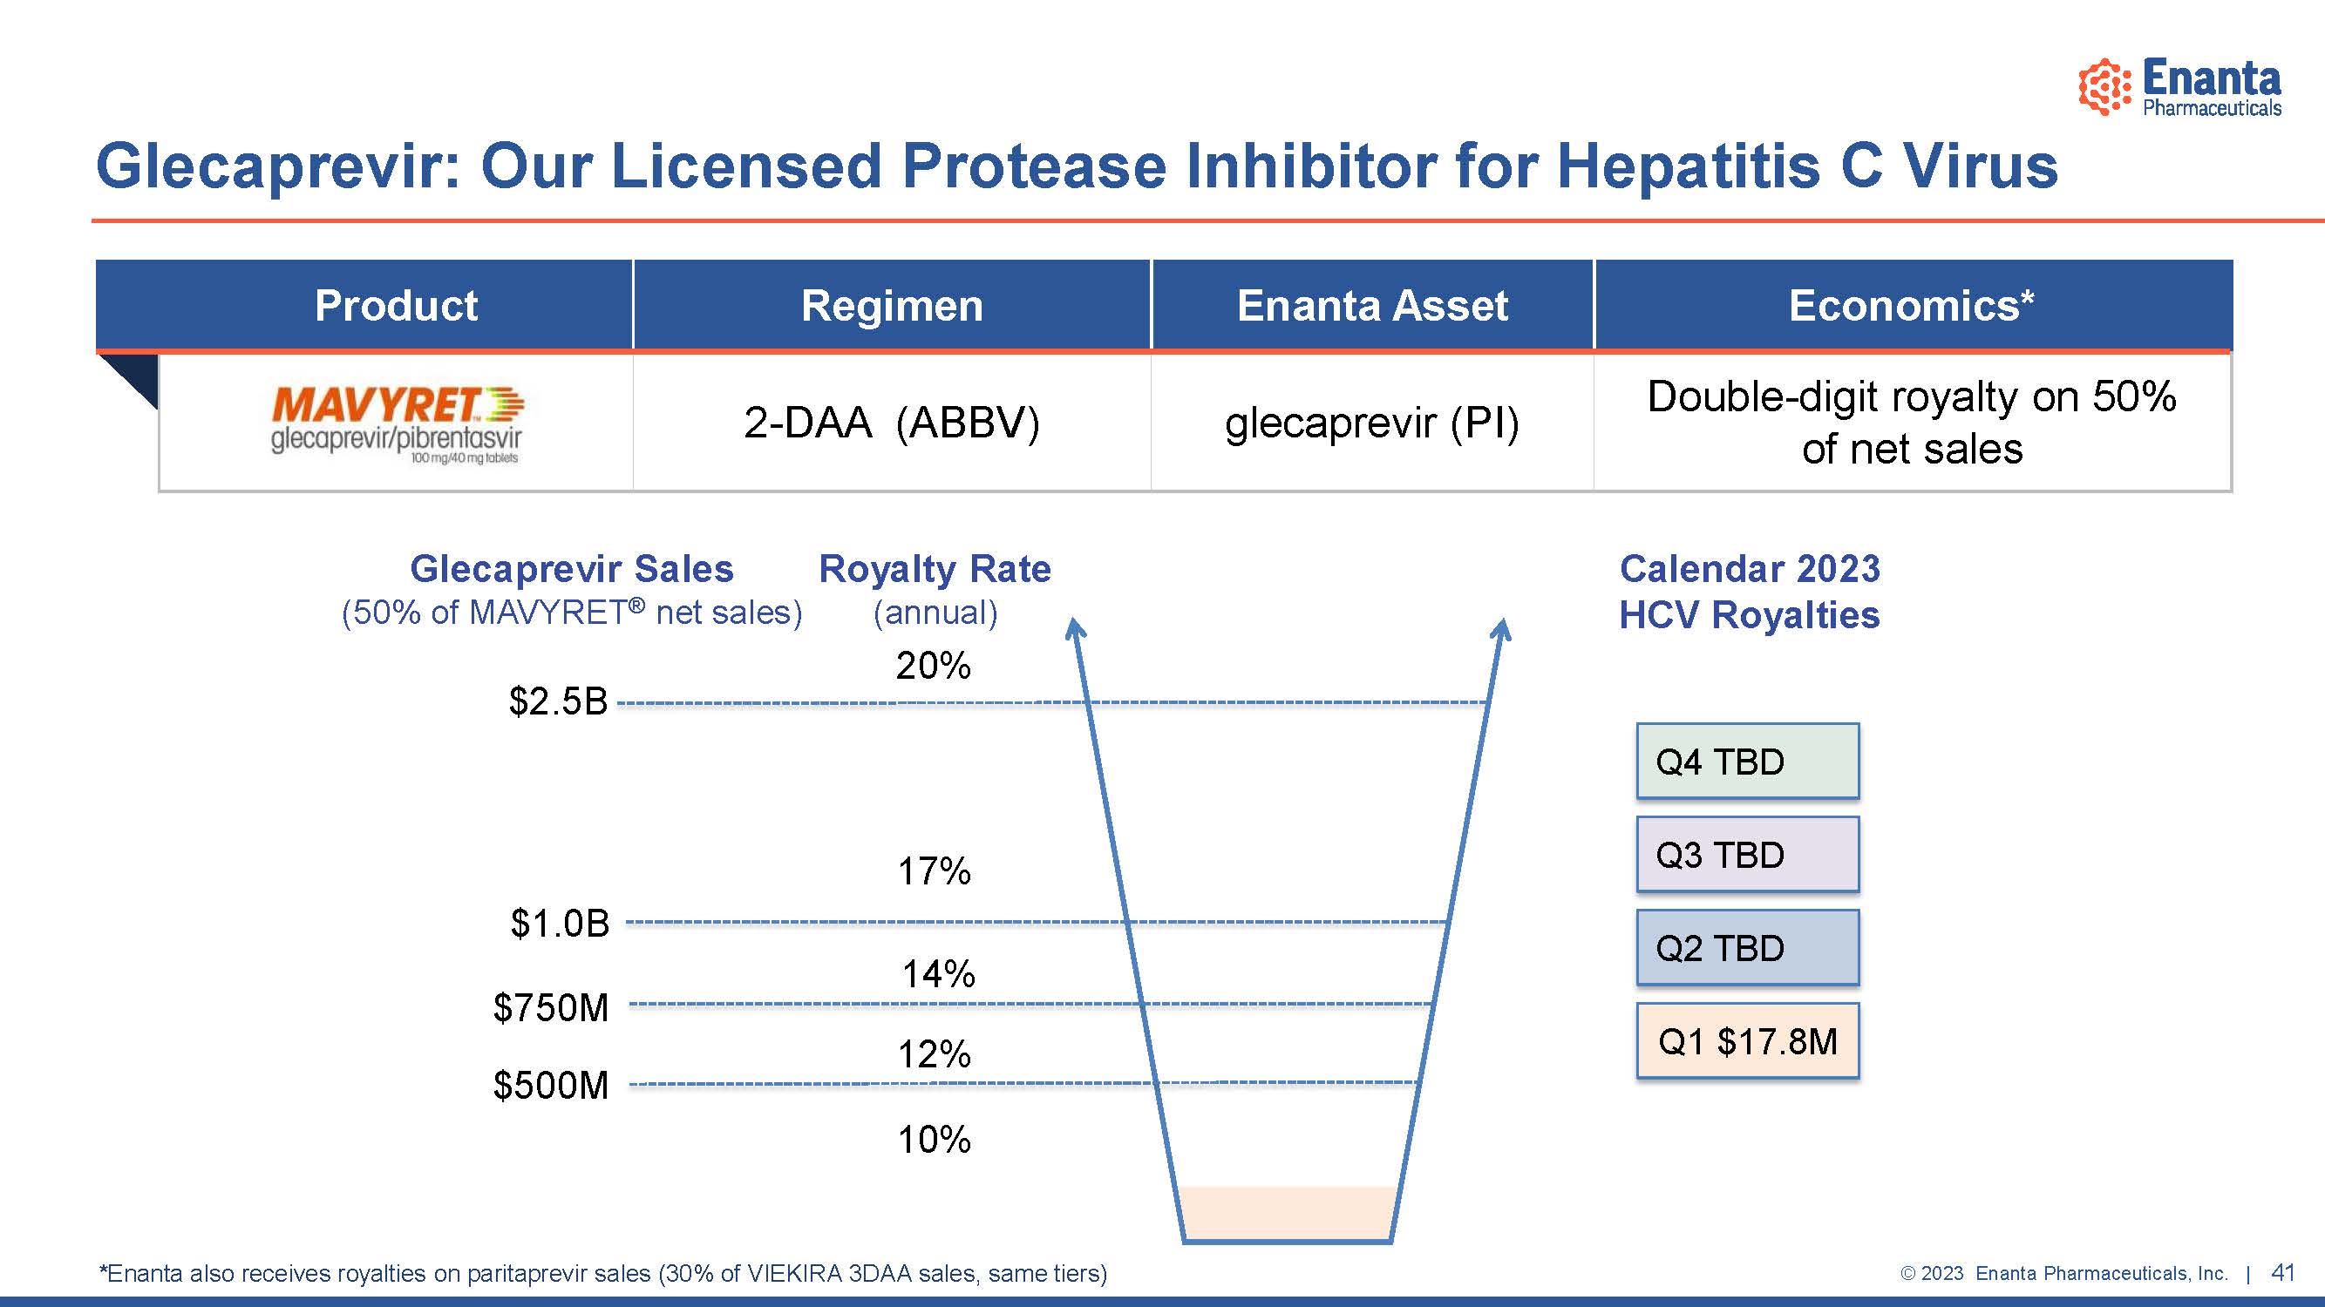Click the 20% royalty rate label
This screenshot has width=2325, height=1307.
[x=934, y=666]
